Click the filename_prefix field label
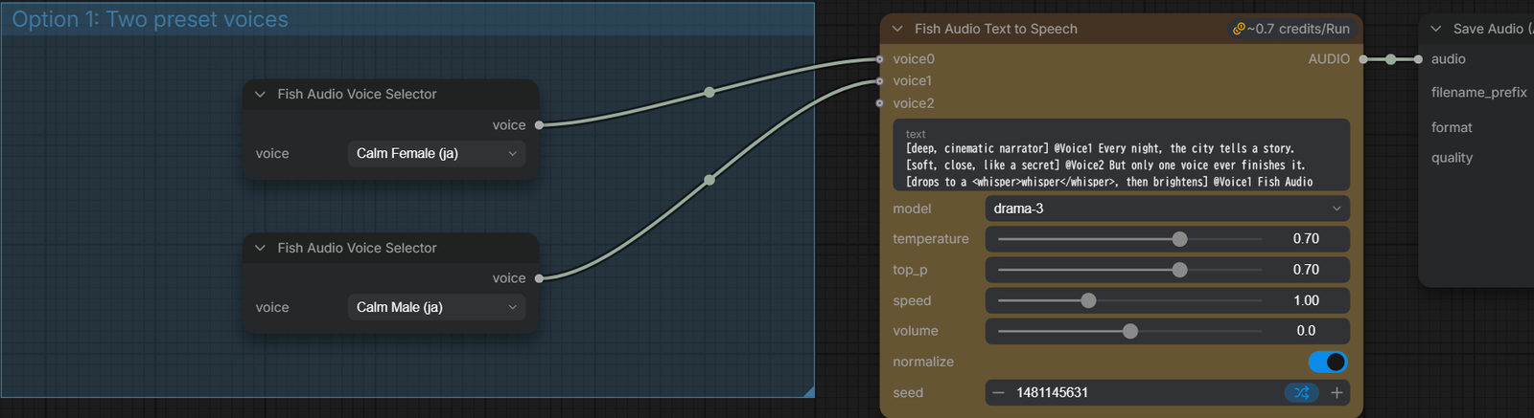Image resolution: width=1534 pixels, height=418 pixels. click(1478, 93)
